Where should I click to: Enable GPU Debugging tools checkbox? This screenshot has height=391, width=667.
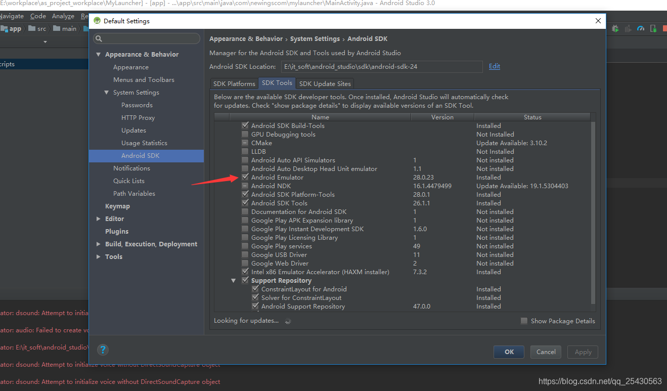click(245, 134)
